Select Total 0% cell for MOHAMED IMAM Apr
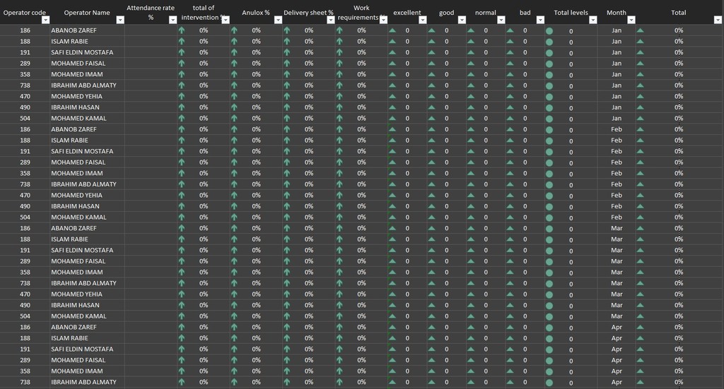 (679, 371)
